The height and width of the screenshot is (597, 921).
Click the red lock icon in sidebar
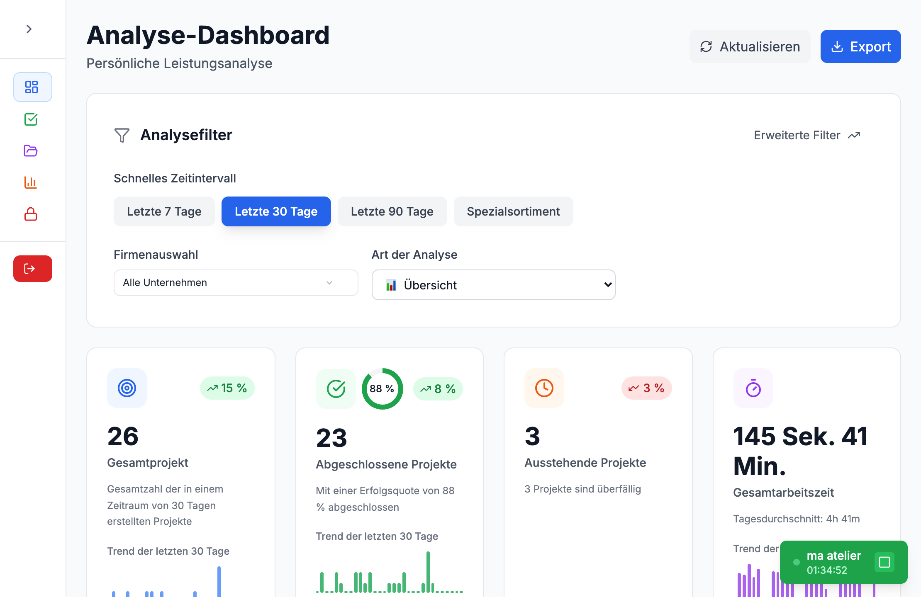(31, 214)
